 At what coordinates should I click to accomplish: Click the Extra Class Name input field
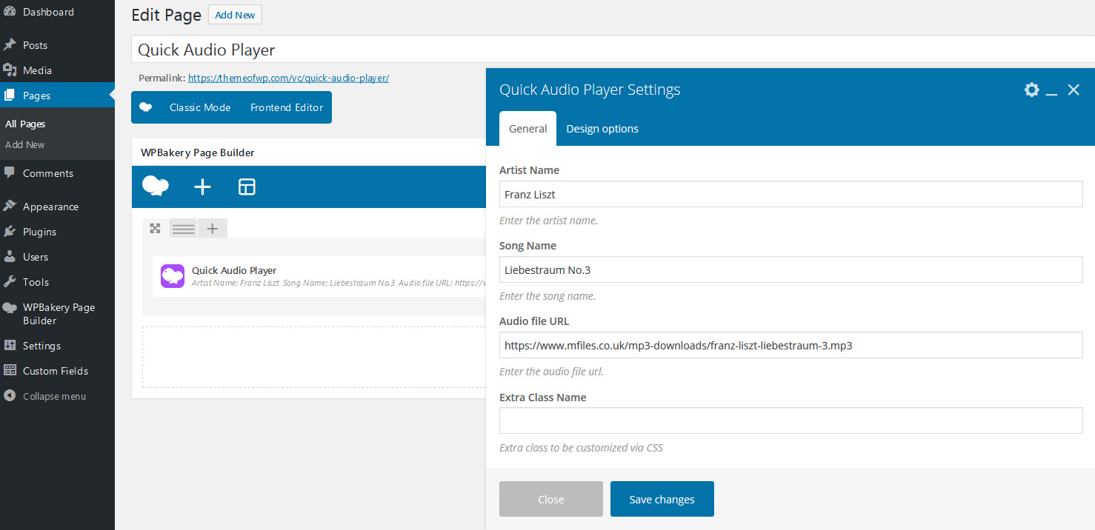tap(791, 420)
